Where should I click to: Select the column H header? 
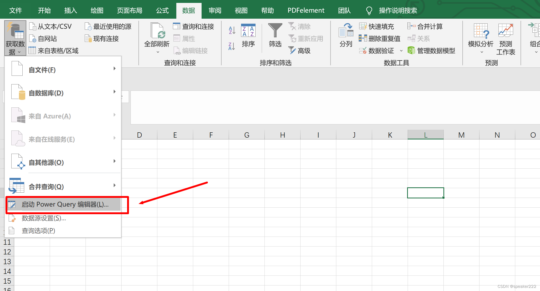282,135
